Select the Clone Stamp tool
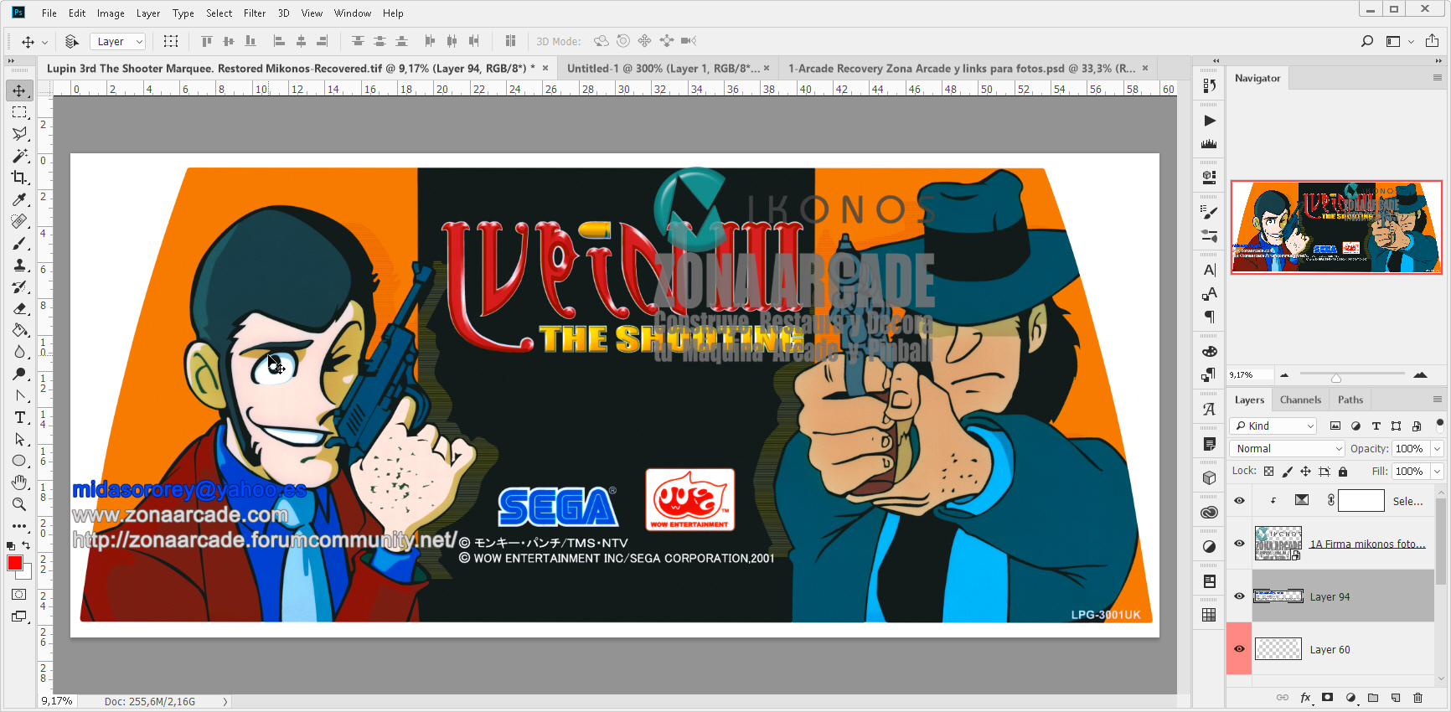 coord(19,265)
